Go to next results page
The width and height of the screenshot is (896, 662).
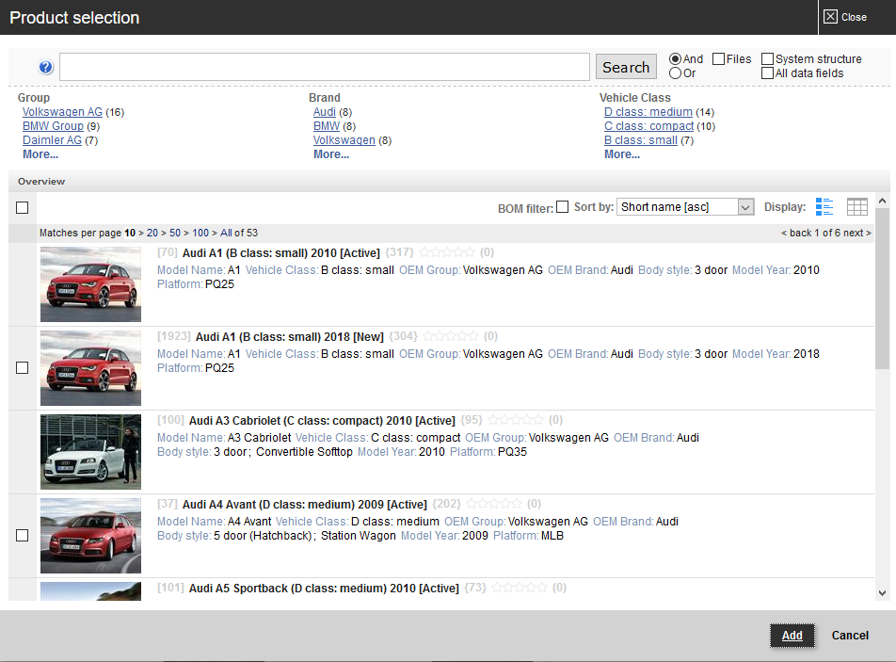click(x=857, y=233)
